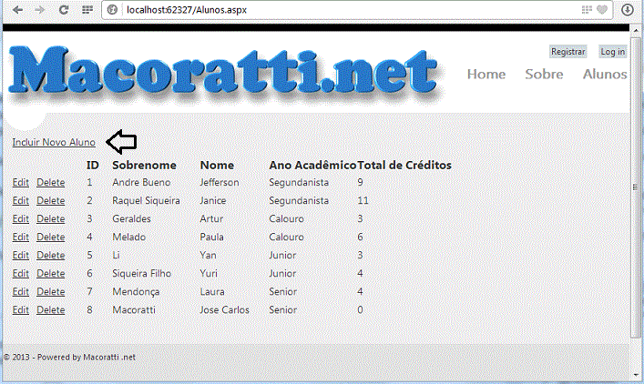This screenshot has width=644, height=384.
Task: Edit the Raquel Siqueira row
Action: (21, 200)
